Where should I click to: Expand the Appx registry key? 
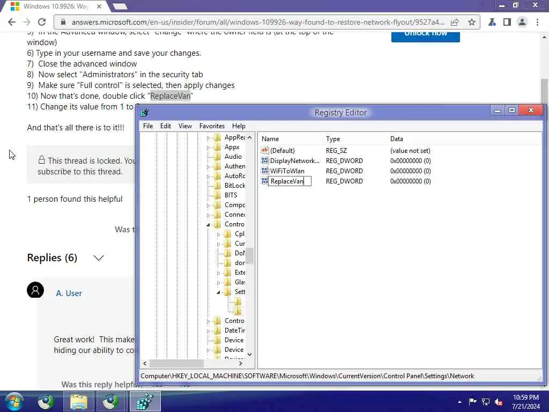[208, 148]
